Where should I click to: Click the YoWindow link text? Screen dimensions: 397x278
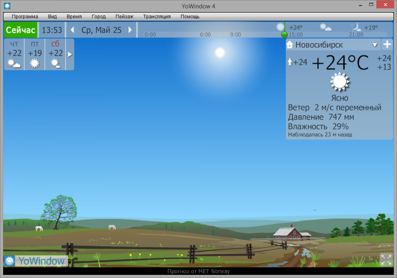41,261
